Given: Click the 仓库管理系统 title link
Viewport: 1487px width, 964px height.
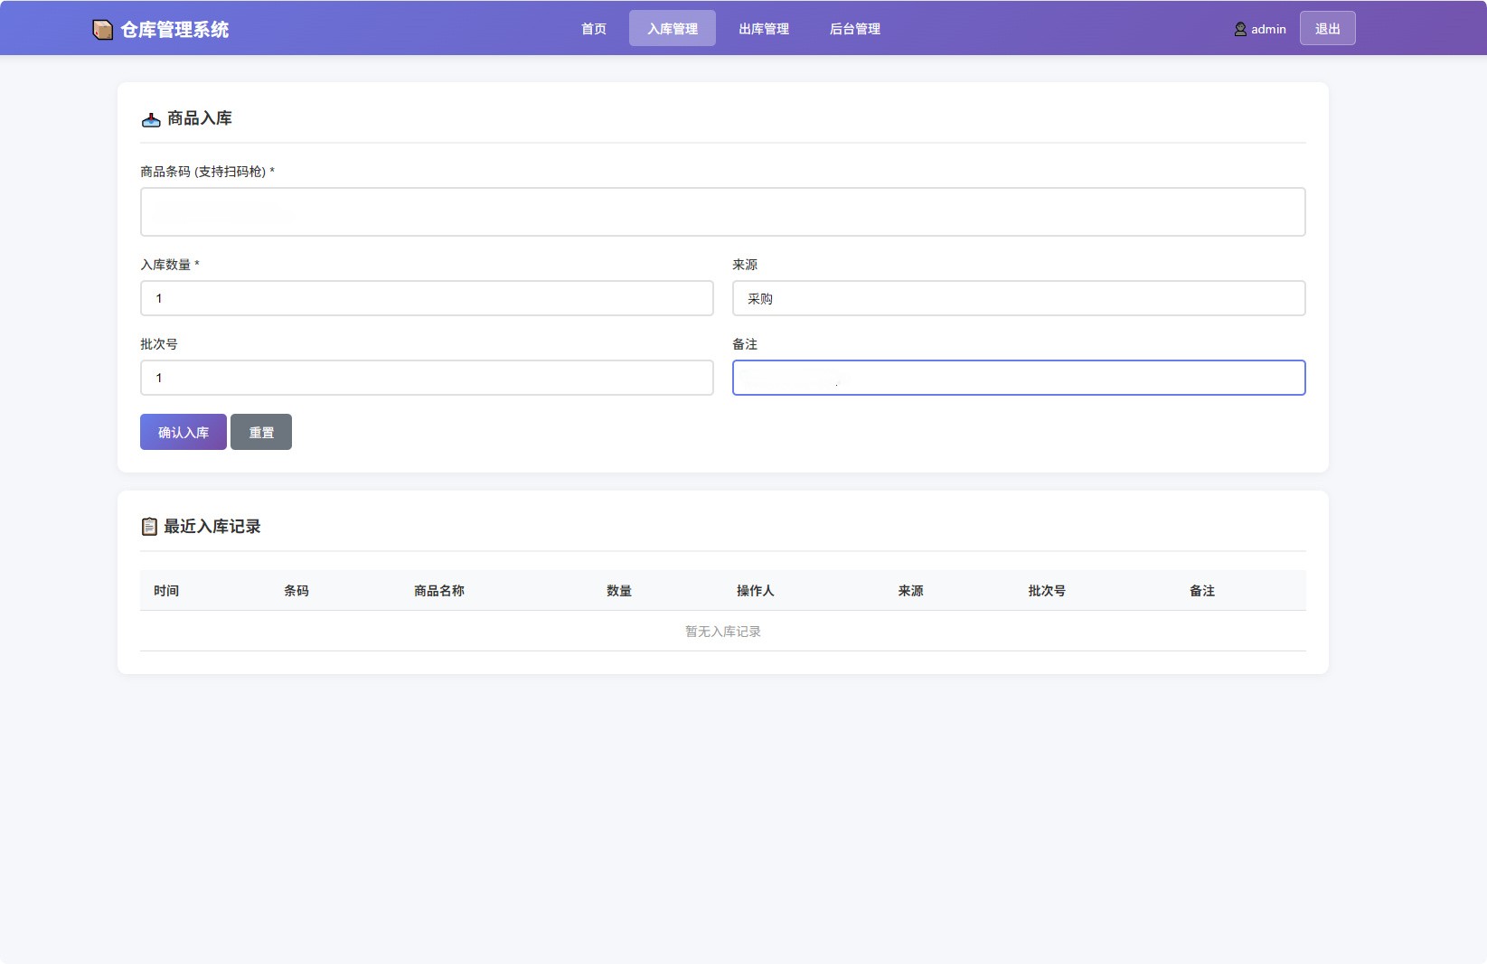Looking at the screenshot, I should [x=174, y=30].
